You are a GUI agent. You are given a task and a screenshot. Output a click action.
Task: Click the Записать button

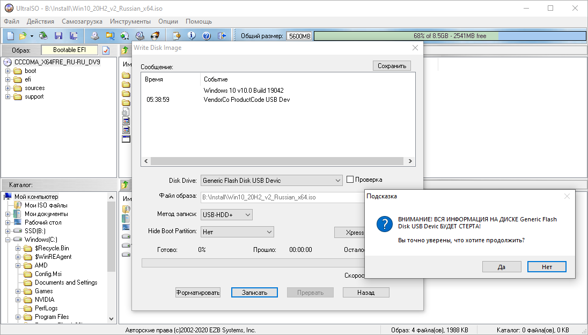coord(255,292)
